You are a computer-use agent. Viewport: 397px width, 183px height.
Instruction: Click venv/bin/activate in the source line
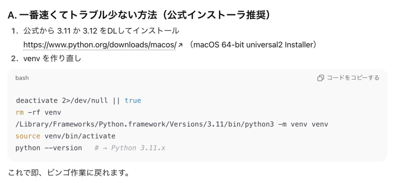[x=80, y=136]
